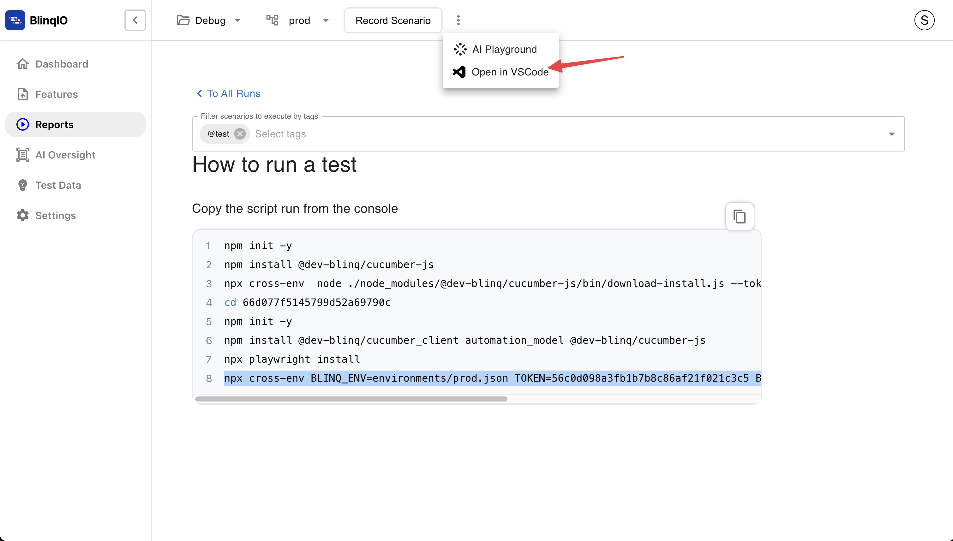
Task: Go to Dashboard in sidebar
Action: 75,64
